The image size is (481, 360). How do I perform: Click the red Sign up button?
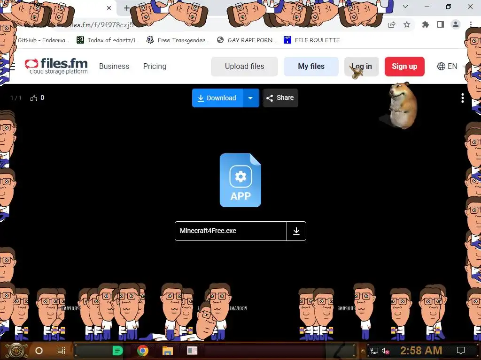(x=404, y=67)
